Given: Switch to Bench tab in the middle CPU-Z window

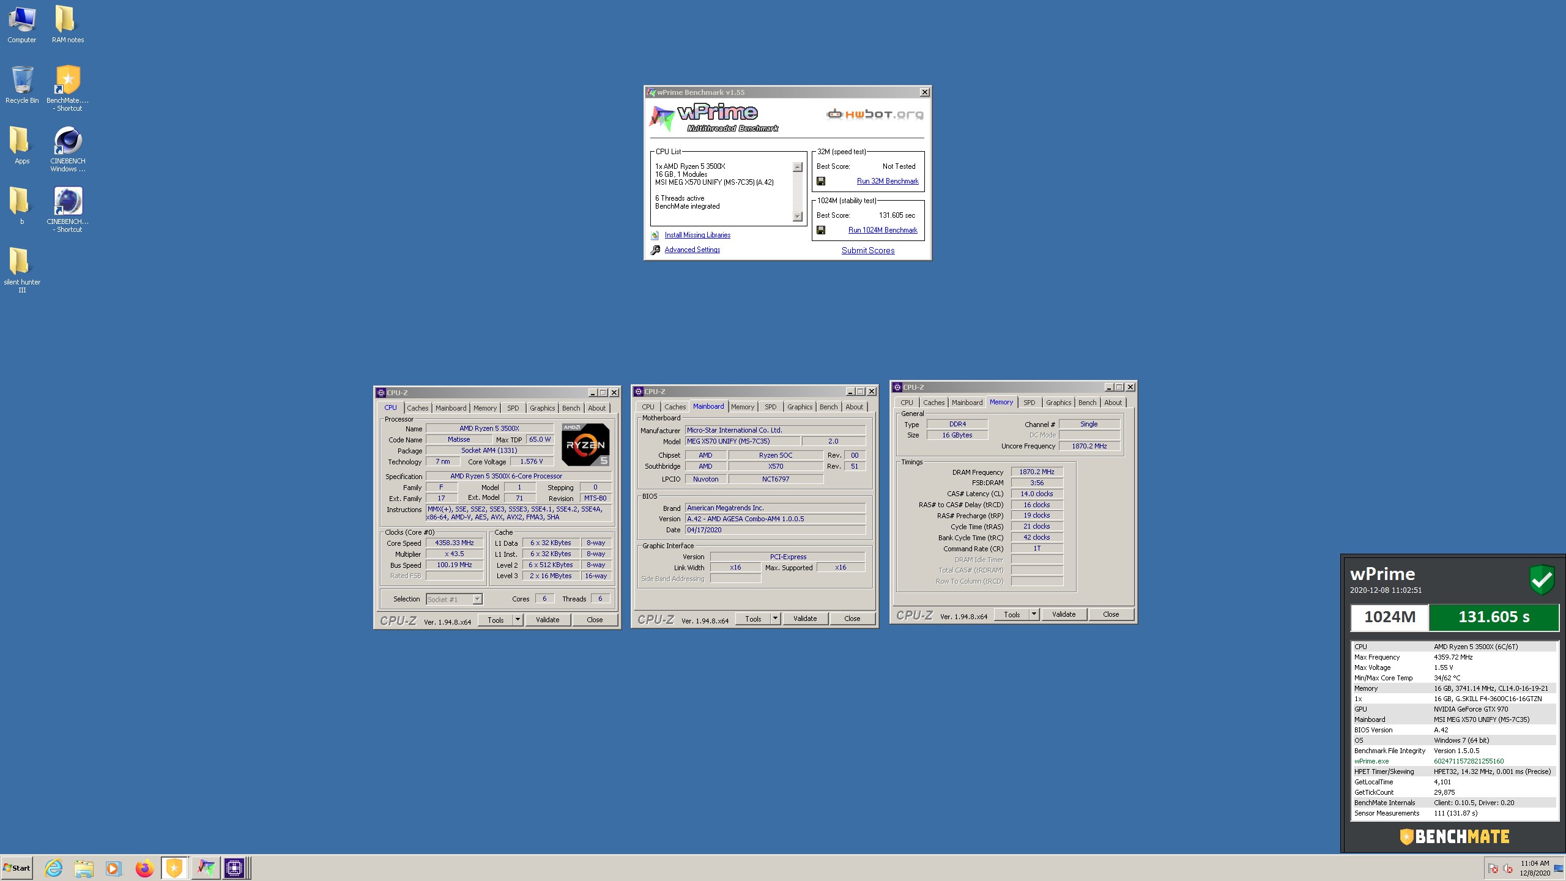Looking at the screenshot, I should pyautogui.click(x=828, y=407).
